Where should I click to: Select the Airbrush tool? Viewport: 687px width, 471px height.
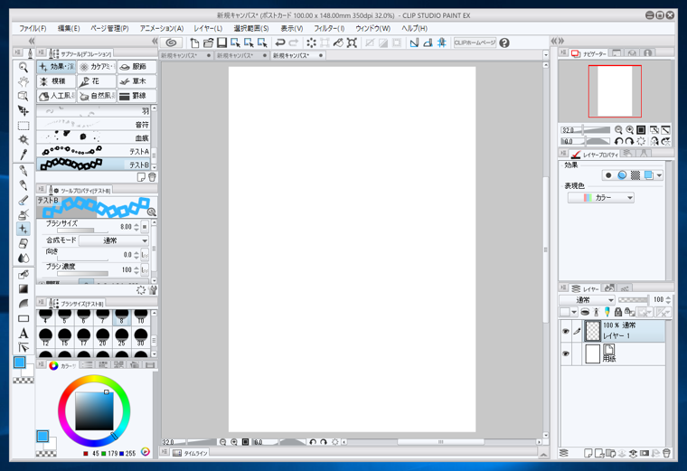24,214
